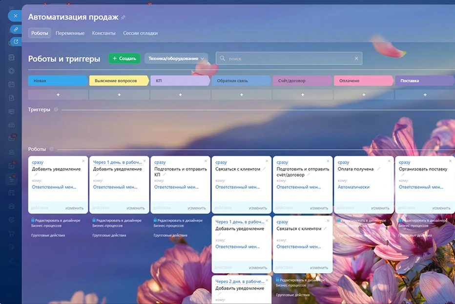Clear the search field with the X icon
455x304 pixels.
pyautogui.click(x=356, y=59)
